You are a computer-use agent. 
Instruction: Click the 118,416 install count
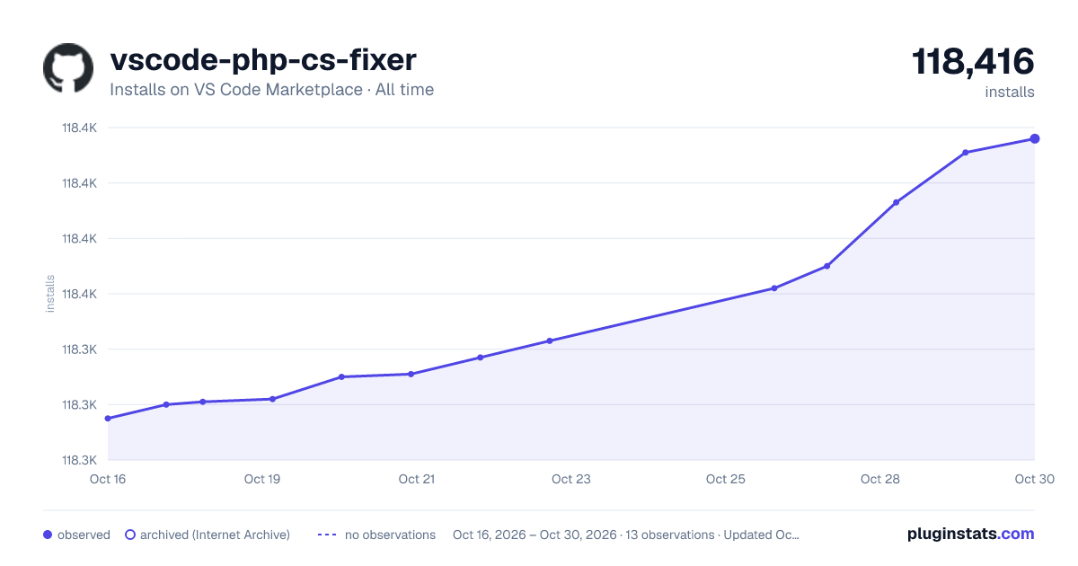tap(973, 62)
